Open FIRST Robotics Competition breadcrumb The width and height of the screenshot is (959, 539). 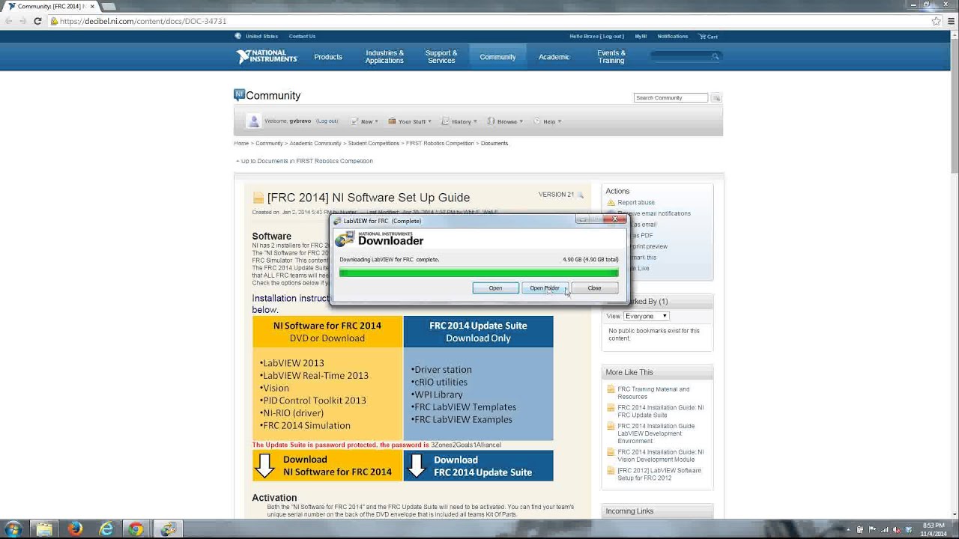point(440,143)
